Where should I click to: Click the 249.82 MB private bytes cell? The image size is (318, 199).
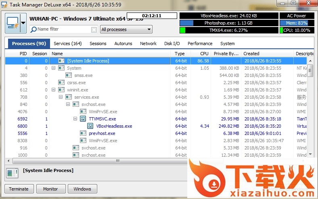pyautogui.click(x=229, y=126)
